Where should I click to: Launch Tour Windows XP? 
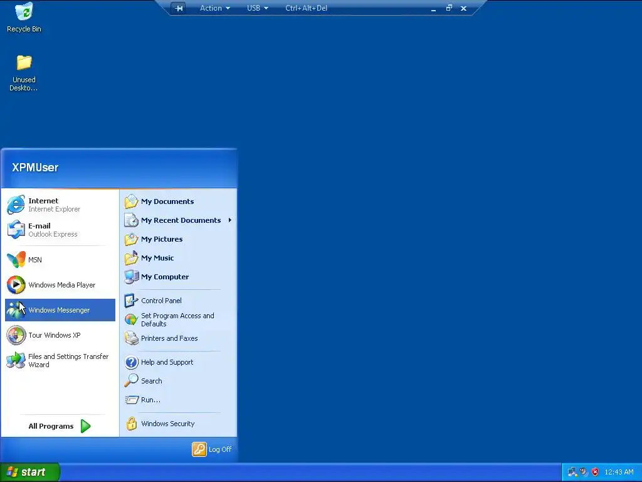[60, 335]
